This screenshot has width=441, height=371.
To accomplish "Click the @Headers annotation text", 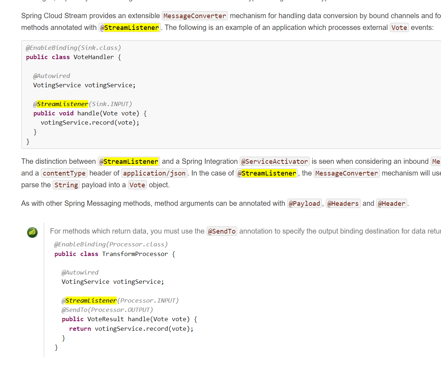I will [x=343, y=203].
